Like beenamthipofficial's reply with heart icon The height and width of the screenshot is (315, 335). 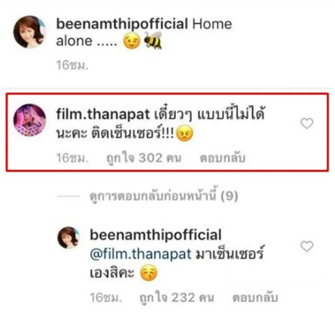(x=307, y=246)
